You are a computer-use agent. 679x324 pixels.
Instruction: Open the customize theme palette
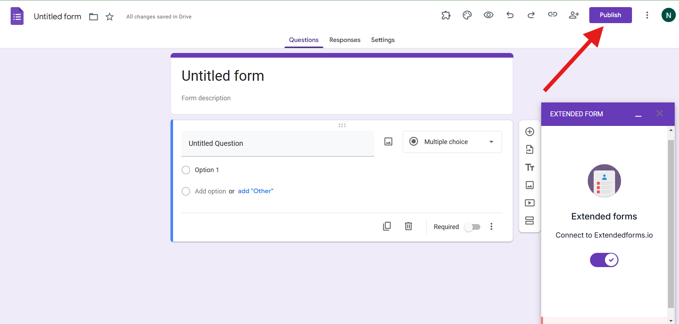pos(467,15)
